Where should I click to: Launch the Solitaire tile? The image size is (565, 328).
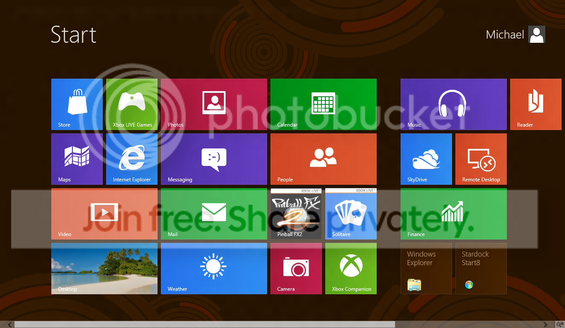(x=351, y=214)
